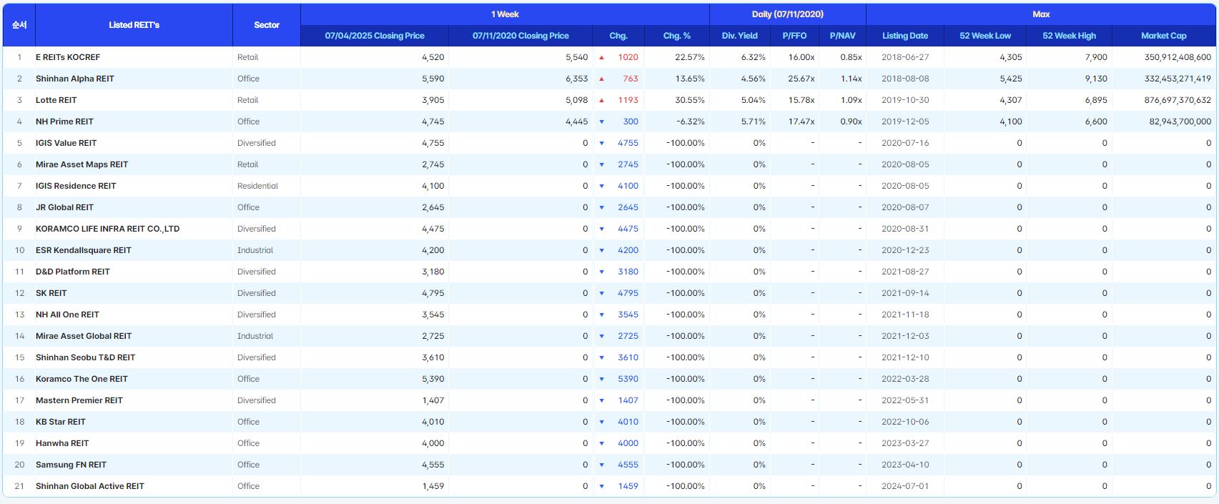Click the down arrow in IGIS Residence REIT row

tap(602, 186)
